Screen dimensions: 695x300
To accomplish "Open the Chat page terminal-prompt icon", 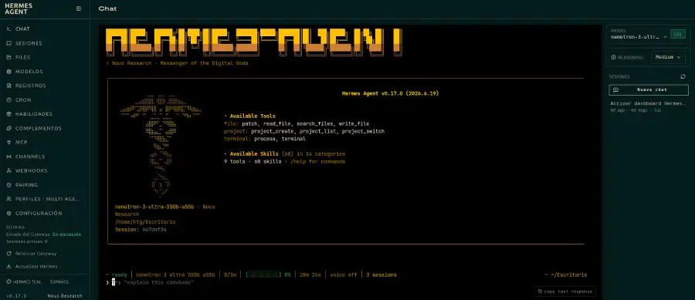I will pos(8,29).
